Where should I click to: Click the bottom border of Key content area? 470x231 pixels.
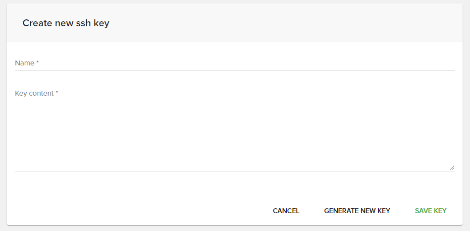click(x=235, y=172)
